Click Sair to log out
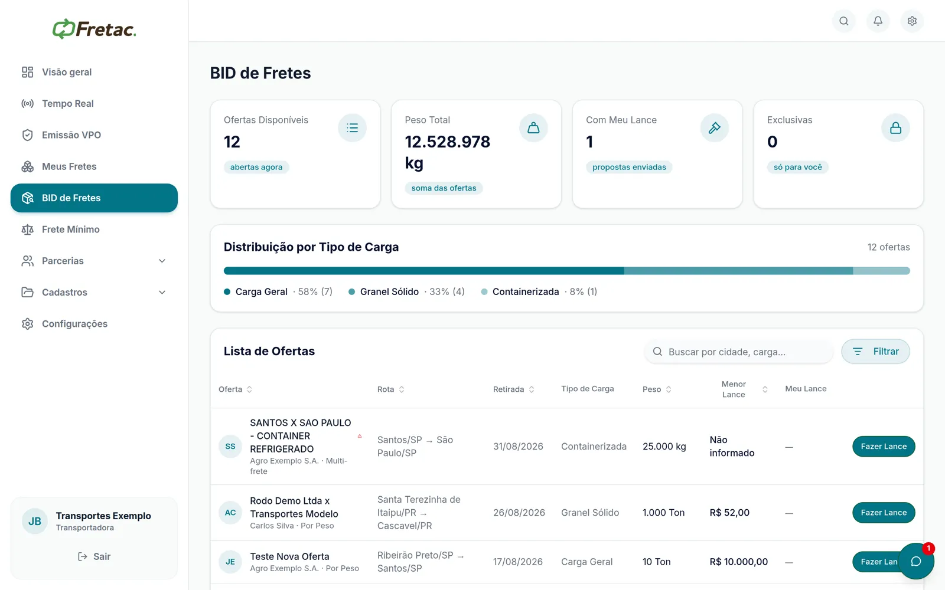945x590 pixels. pos(94,556)
